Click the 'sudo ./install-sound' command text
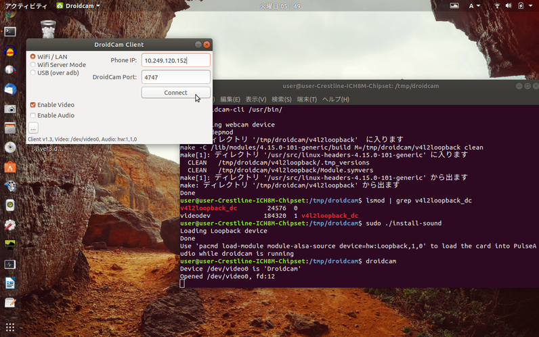 tap(404, 223)
